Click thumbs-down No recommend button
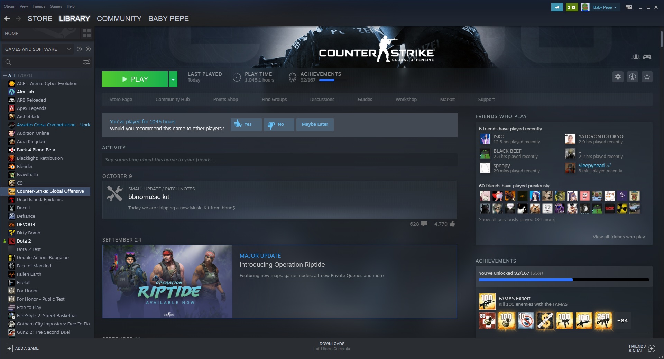 279,124
